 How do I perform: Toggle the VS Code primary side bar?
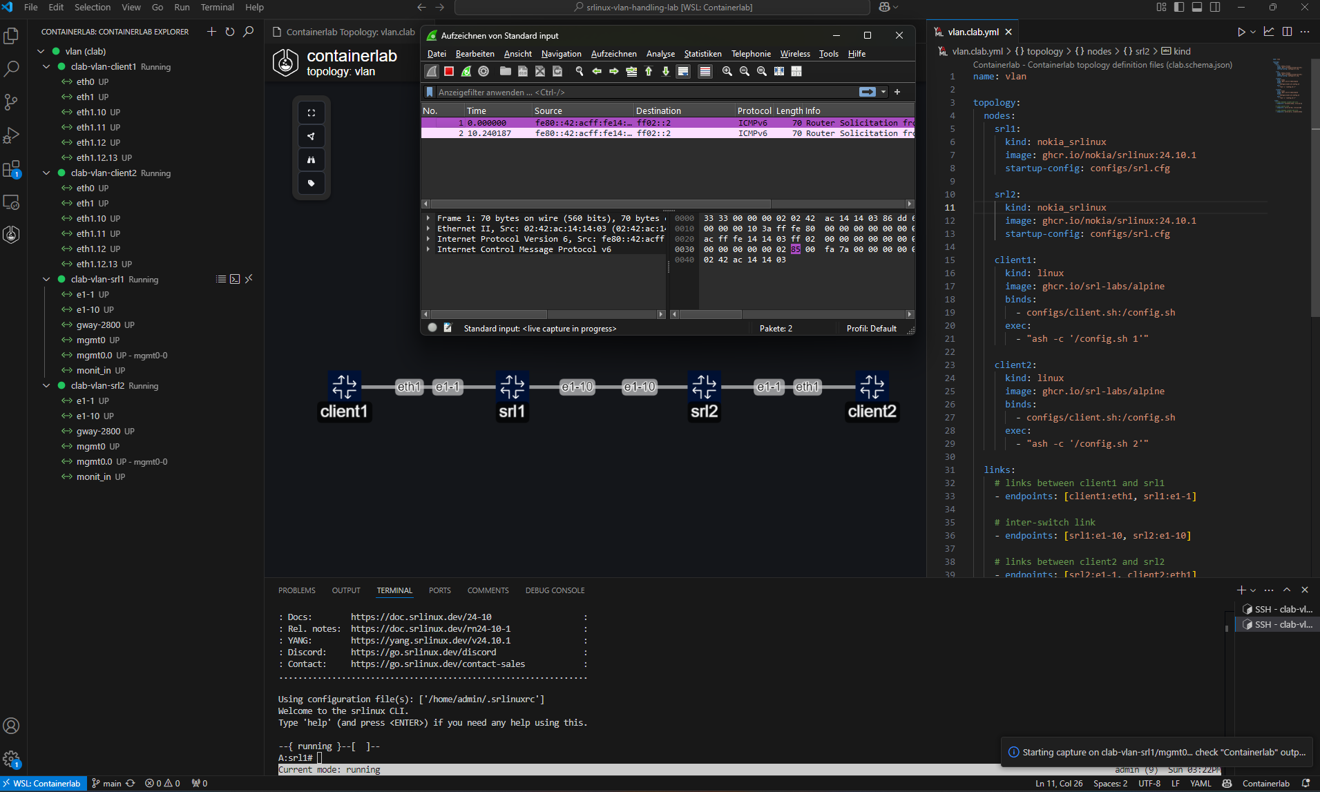[x=1179, y=7]
